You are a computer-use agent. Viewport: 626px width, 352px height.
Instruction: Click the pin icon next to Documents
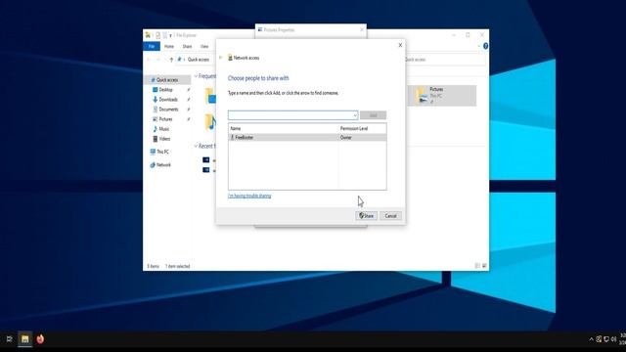click(x=188, y=110)
